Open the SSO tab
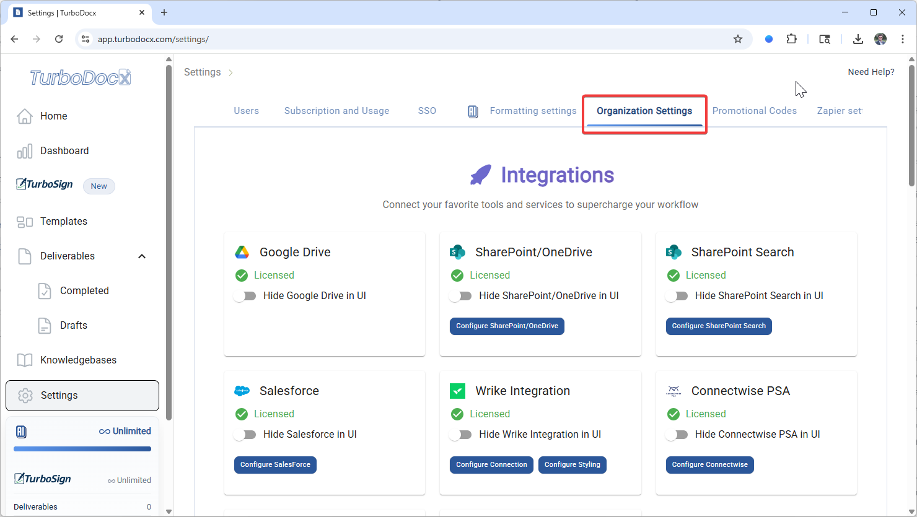Screen dimensions: 917x517 (x=427, y=111)
